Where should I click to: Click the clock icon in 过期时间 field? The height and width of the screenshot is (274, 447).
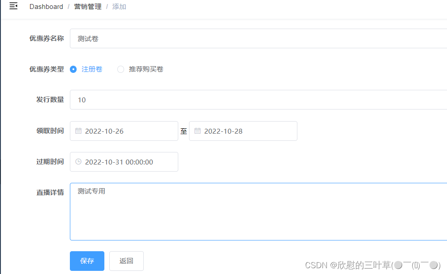pos(78,162)
